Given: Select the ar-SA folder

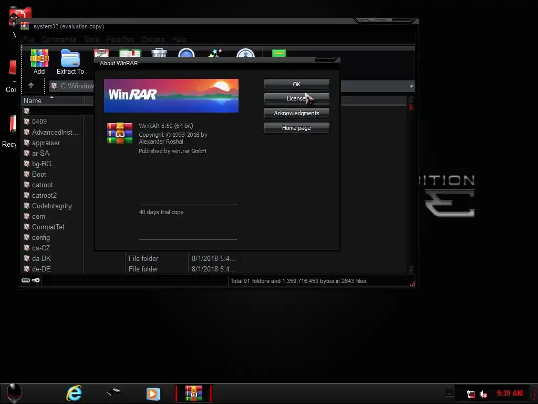Looking at the screenshot, I should [40, 153].
